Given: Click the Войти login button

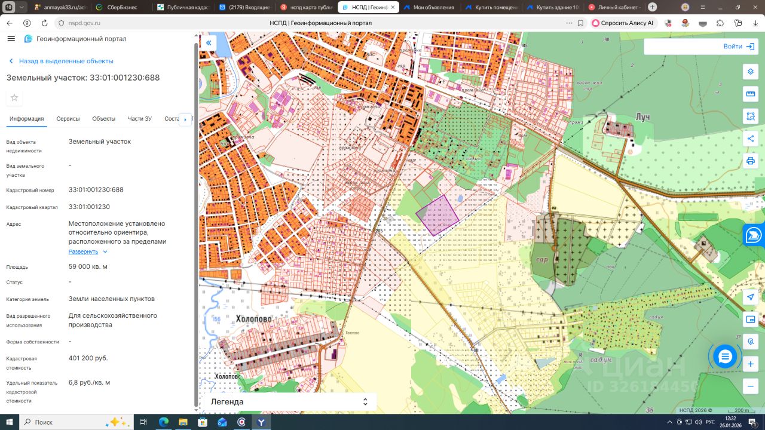Looking at the screenshot, I should pyautogui.click(x=740, y=47).
